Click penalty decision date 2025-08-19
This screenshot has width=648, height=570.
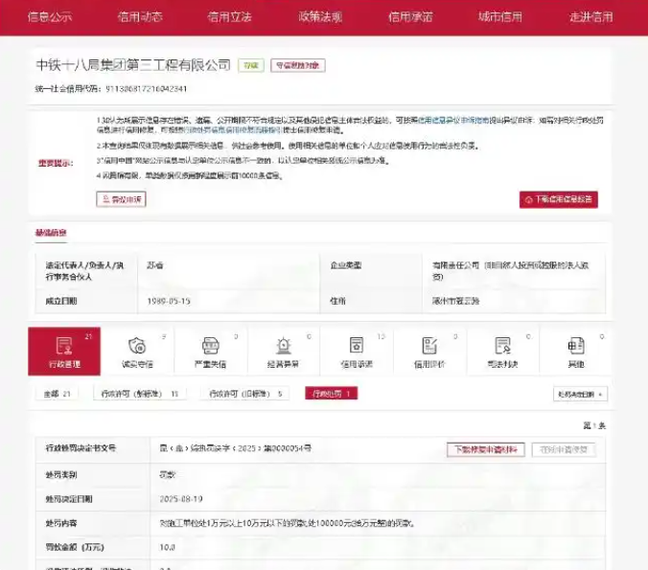point(181,499)
